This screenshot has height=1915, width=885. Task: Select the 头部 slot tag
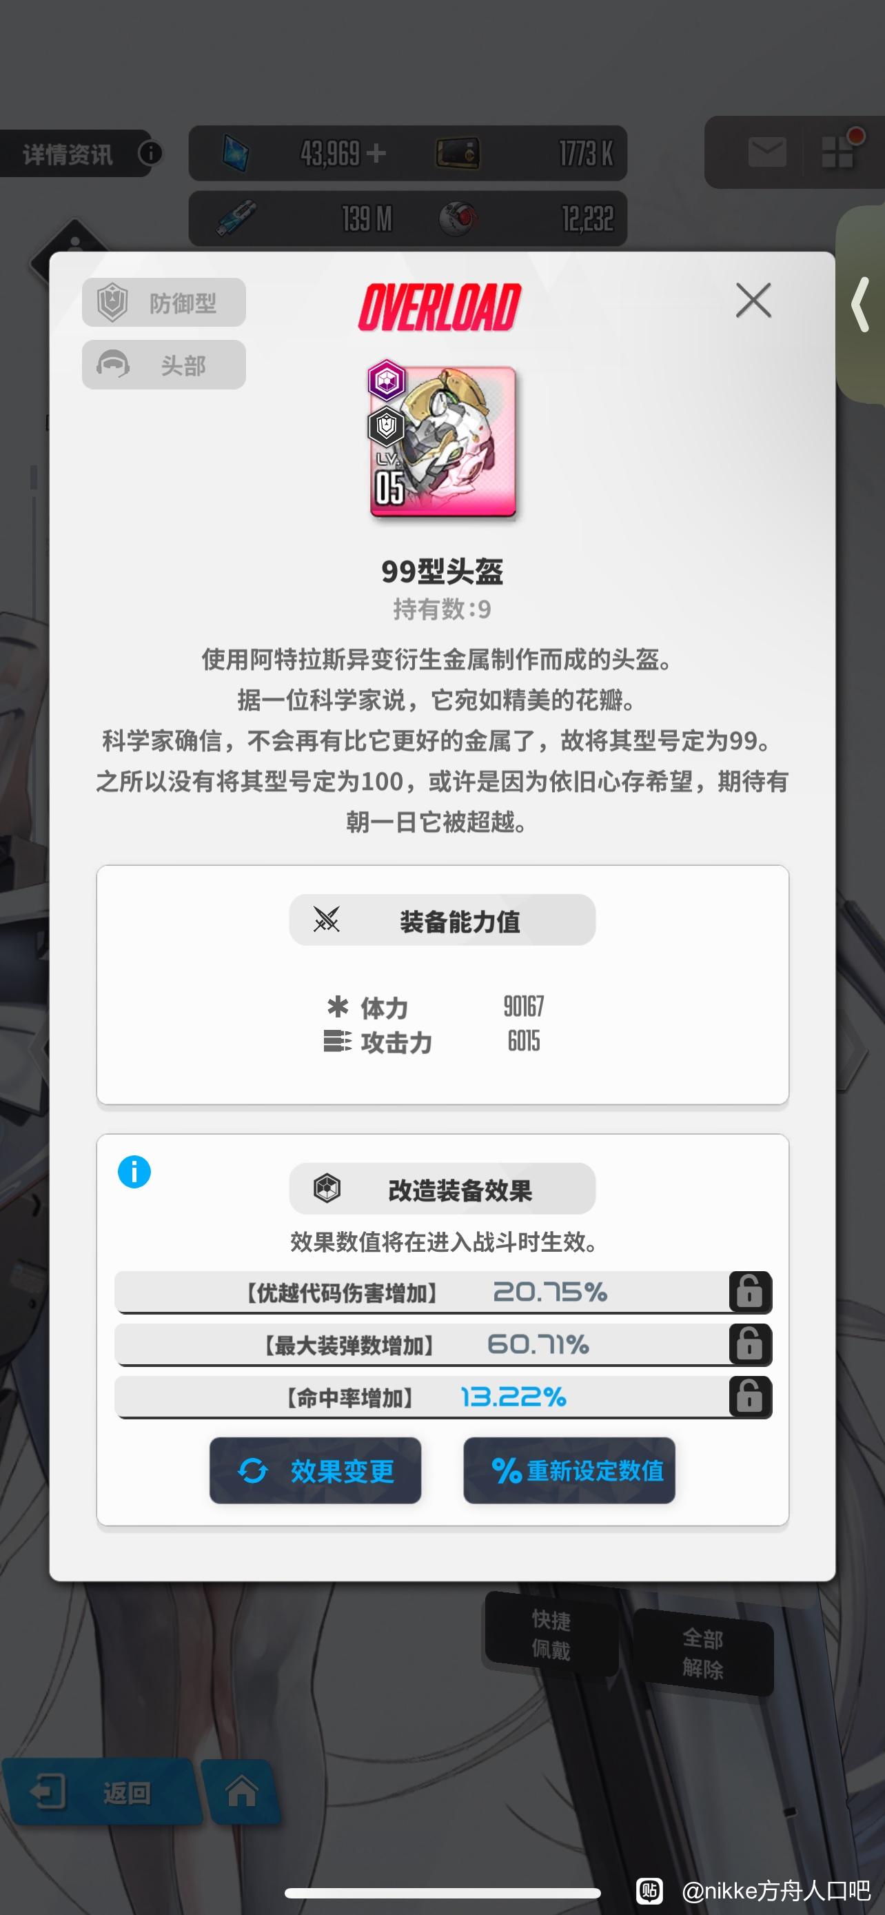point(163,364)
